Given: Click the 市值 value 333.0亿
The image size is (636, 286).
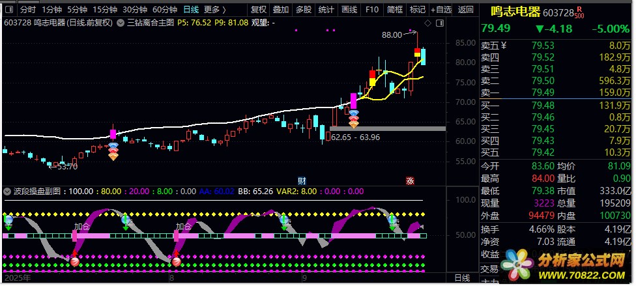Looking at the screenshot, I should [x=616, y=191].
